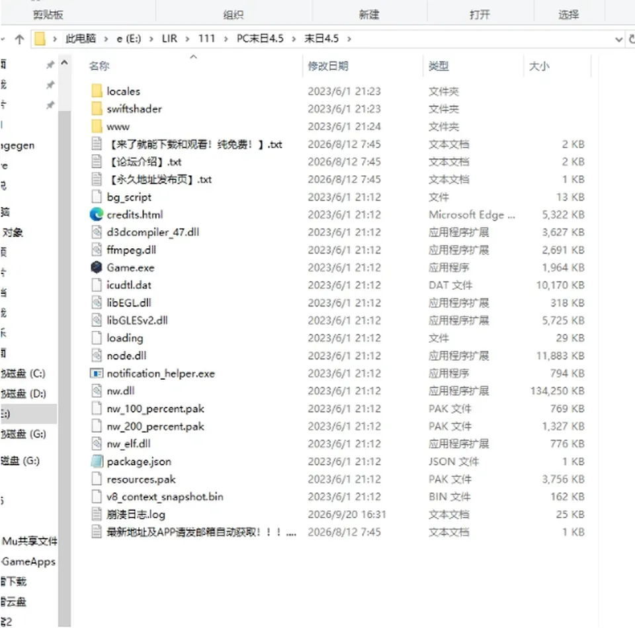The width and height of the screenshot is (635, 628).
Task: Expand the chevron after 末日4.5 breadcrumb
Action: (349, 39)
